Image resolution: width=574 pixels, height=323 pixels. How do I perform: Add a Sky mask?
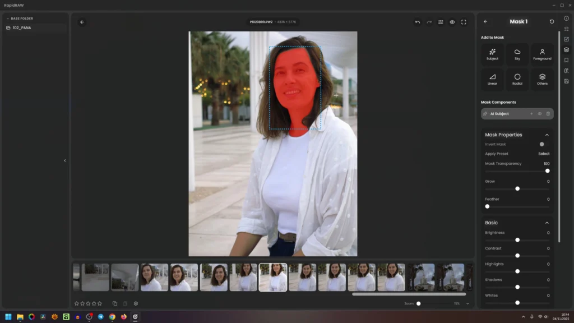tap(517, 54)
